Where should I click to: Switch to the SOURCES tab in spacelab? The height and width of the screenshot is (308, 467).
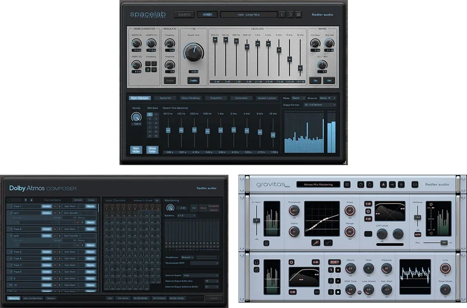coord(184,14)
